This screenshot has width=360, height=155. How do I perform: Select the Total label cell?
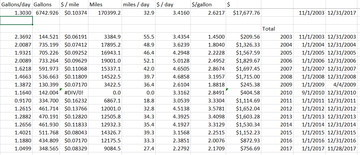[x=269, y=29]
